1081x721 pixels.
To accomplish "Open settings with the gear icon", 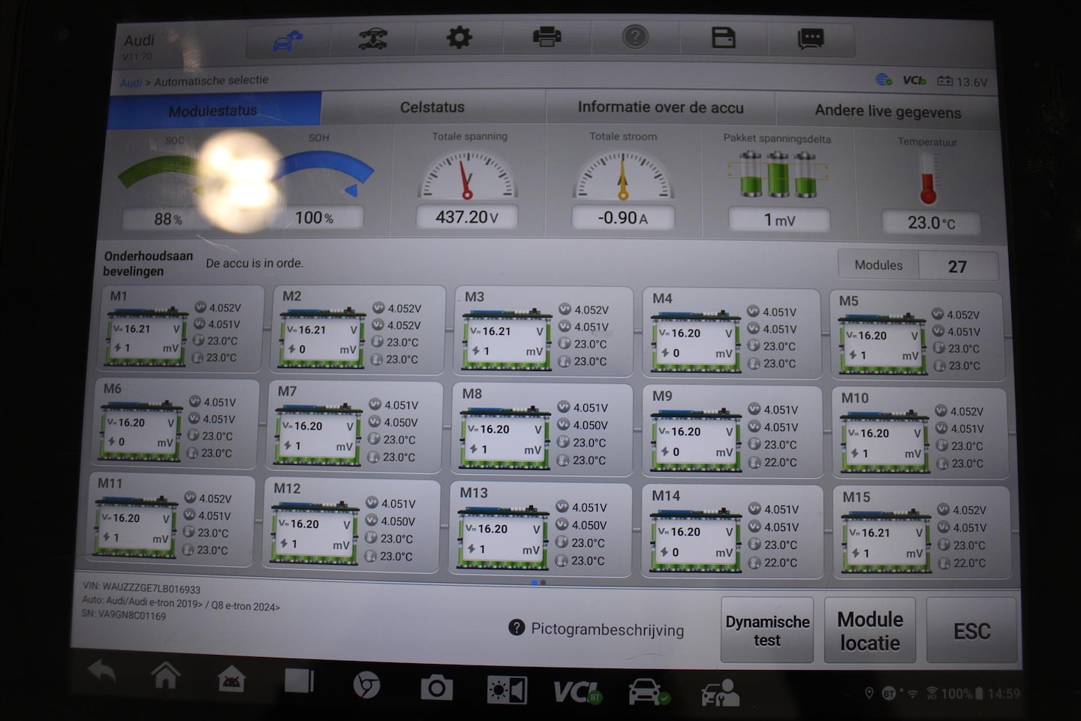I will point(459,38).
